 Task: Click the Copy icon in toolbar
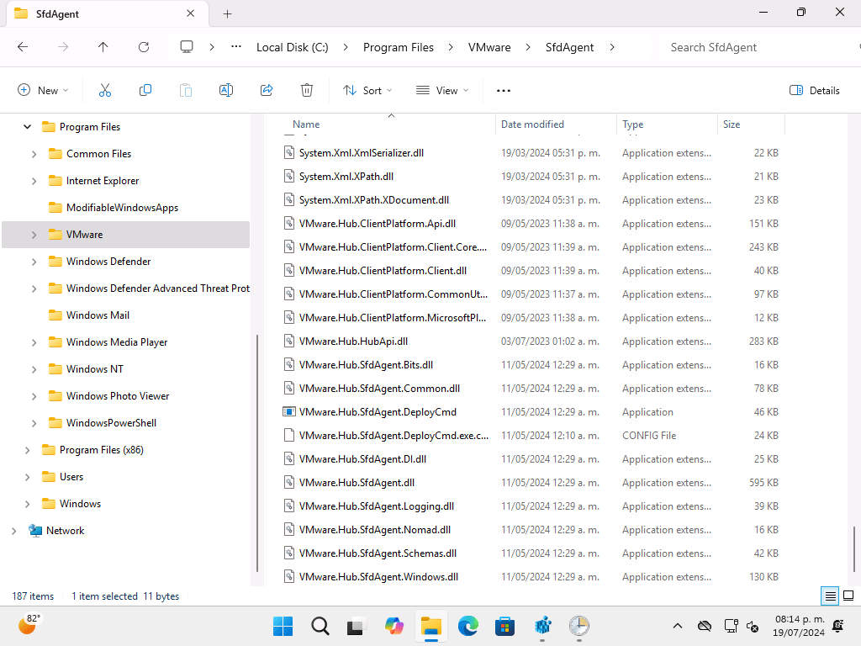click(145, 90)
